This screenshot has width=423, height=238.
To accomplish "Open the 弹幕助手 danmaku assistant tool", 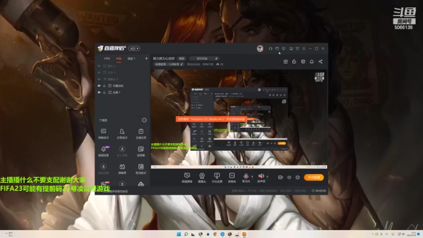I will 104,134.
